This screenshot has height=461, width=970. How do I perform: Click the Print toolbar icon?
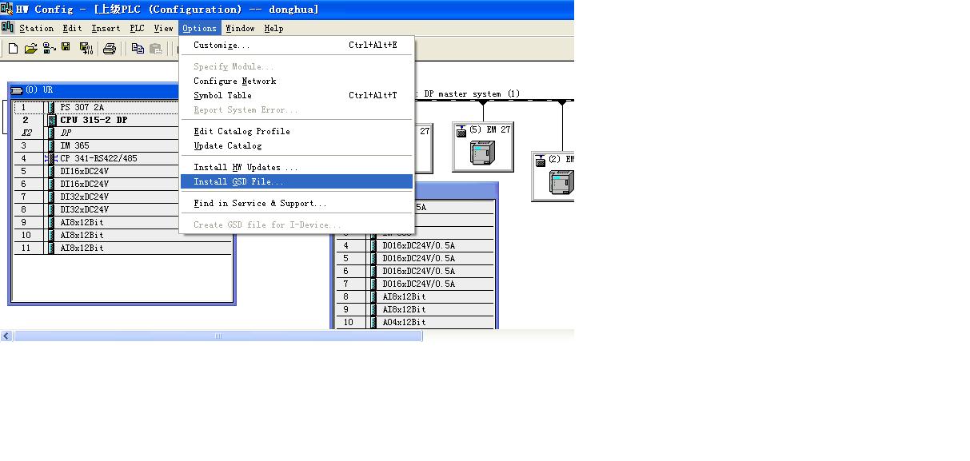click(x=110, y=49)
